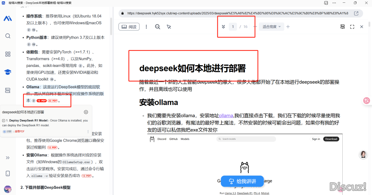Expand the sidebar with the double-arrow icon
This screenshot has width=372, height=195.
pyautogui.click(x=8, y=158)
